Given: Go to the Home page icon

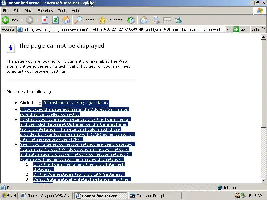Looking at the screenshot, I should [x=66, y=20].
